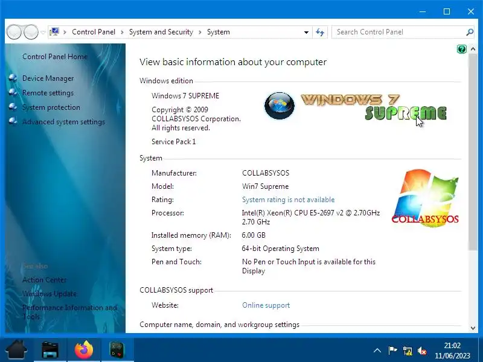Close the System window
Screen dimensions: 483x362
click(x=471, y=11)
